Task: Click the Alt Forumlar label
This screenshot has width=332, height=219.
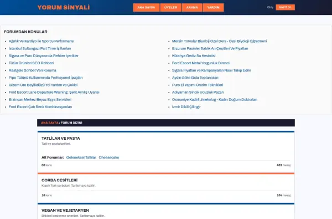Action: 53,157
